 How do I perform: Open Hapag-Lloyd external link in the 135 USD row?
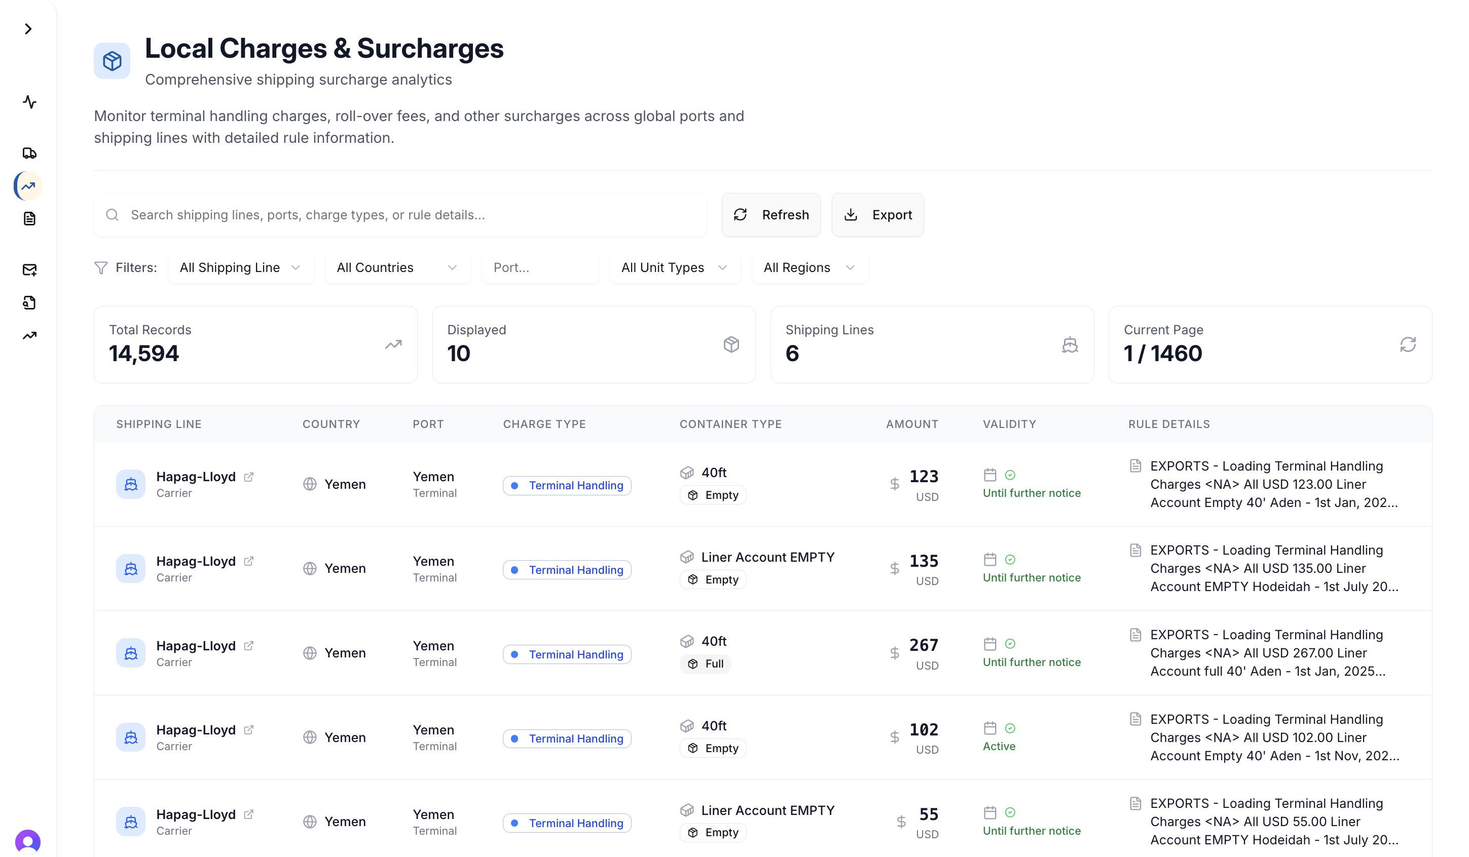[x=249, y=561]
